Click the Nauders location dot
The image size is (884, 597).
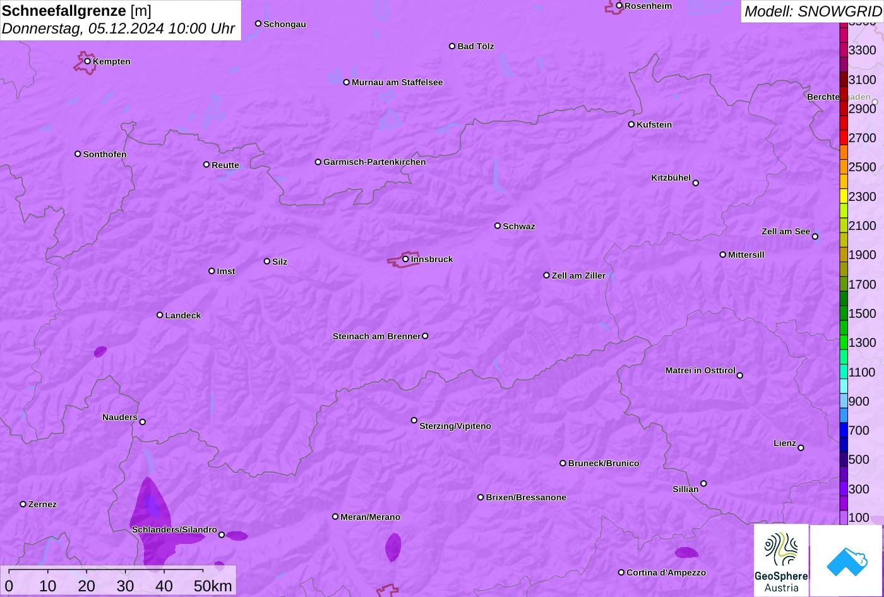(143, 422)
